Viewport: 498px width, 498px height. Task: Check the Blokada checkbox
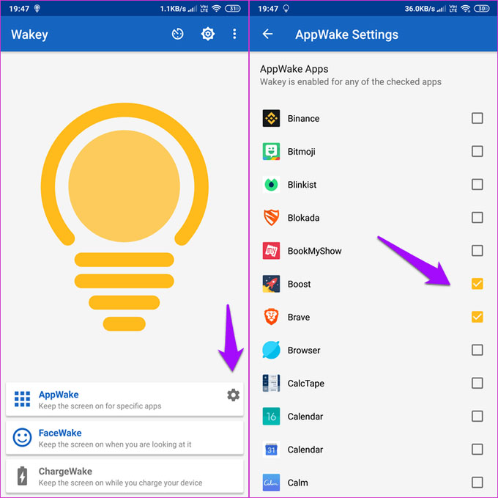477,218
